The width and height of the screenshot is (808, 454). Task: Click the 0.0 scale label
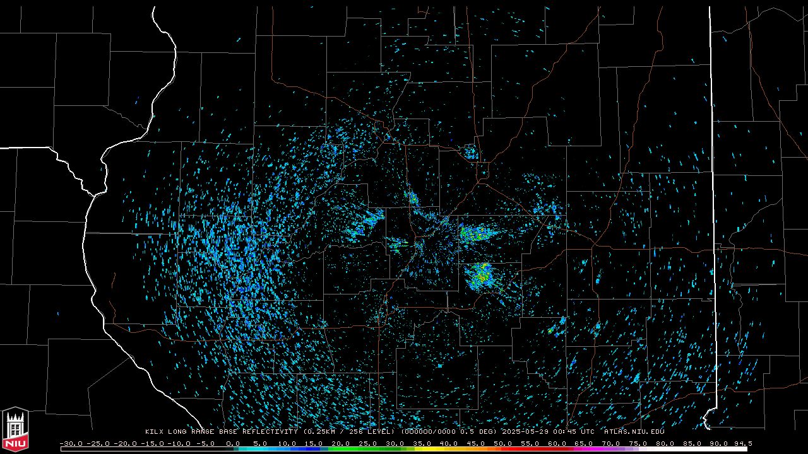(x=233, y=444)
